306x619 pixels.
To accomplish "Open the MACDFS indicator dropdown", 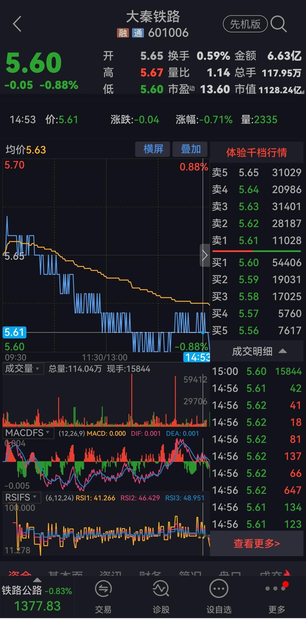I will [28, 433].
